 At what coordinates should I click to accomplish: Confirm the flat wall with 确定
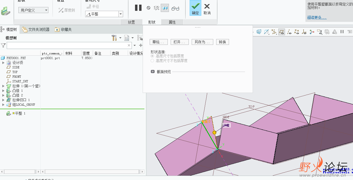click(x=195, y=8)
